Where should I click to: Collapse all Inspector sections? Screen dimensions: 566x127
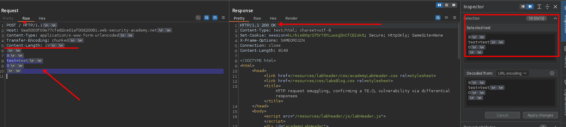(x=547, y=7)
